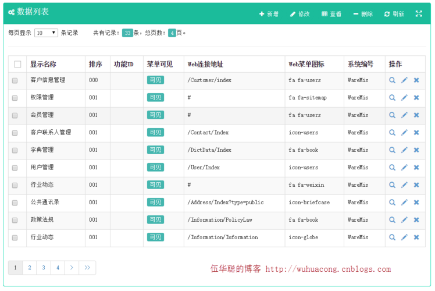Image resolution: width=435 pixels, height=291 pixels.
Task: Jump to last page double arrow
Action: pos(87,268)
